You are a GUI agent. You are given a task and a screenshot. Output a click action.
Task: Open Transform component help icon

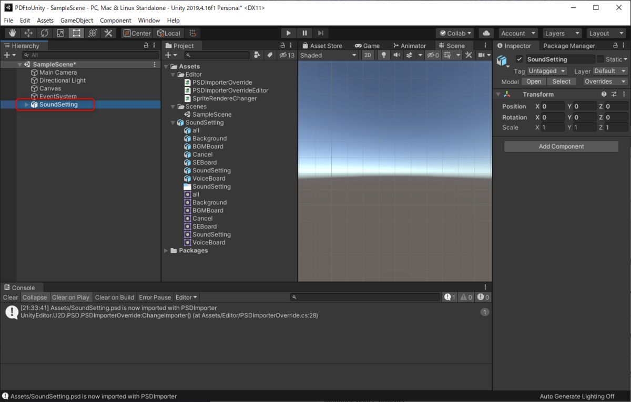[x=604, y=94]
